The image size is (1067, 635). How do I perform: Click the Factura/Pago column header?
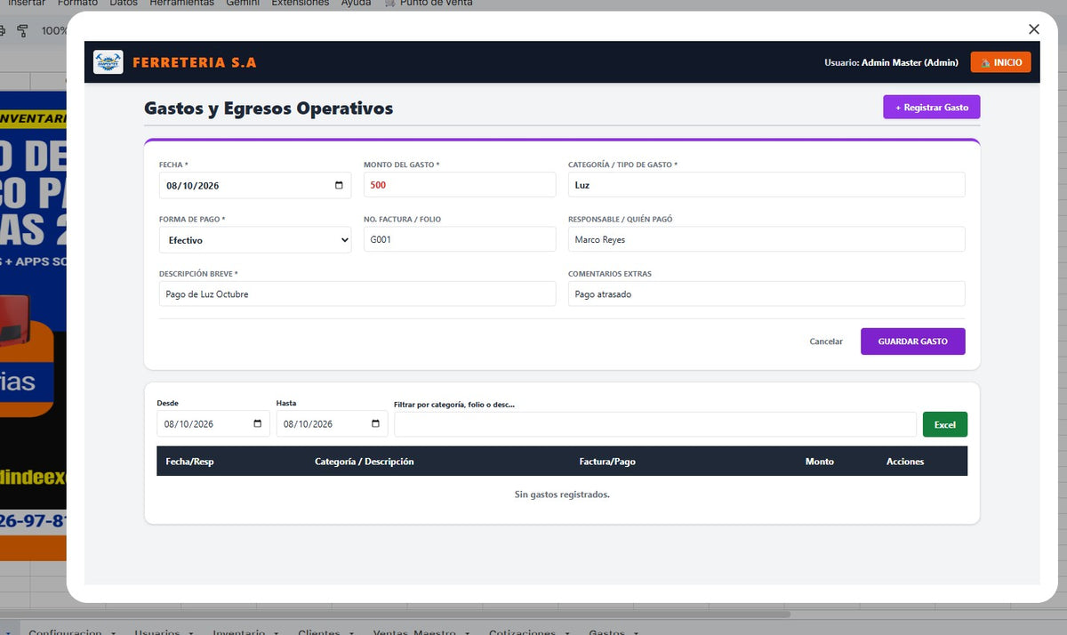pos(607,462)
